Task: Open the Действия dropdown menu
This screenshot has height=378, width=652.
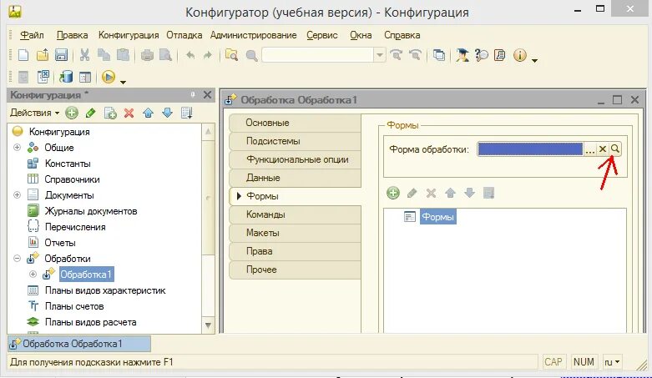Action: pyautogui.click(x=34, y=113)
